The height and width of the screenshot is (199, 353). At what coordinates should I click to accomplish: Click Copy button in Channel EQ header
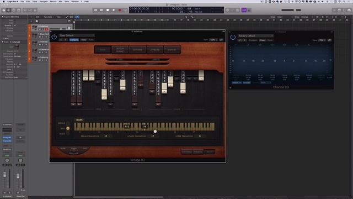coord(263,40)
